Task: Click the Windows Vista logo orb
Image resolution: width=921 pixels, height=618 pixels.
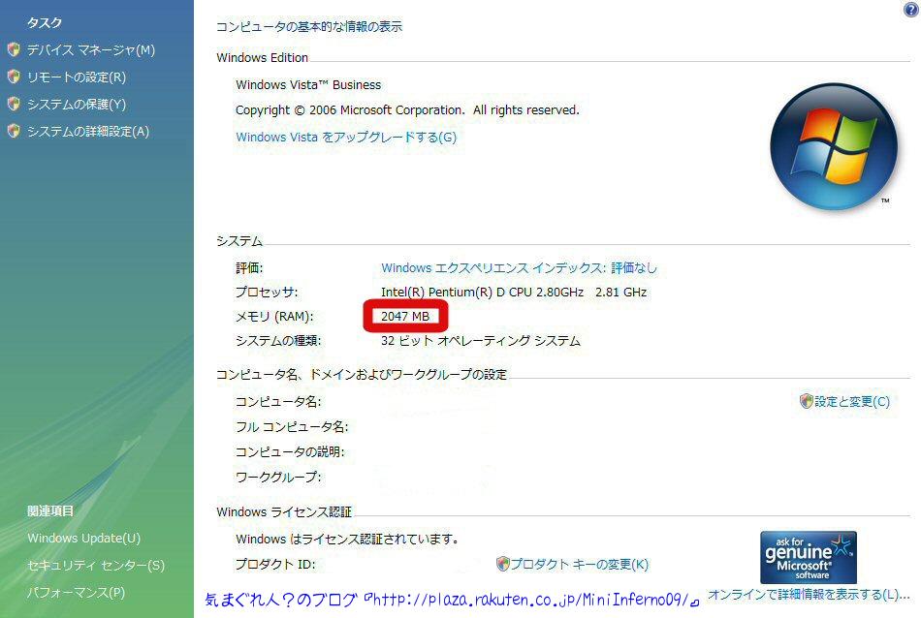Action: click(x=834, y=146)
